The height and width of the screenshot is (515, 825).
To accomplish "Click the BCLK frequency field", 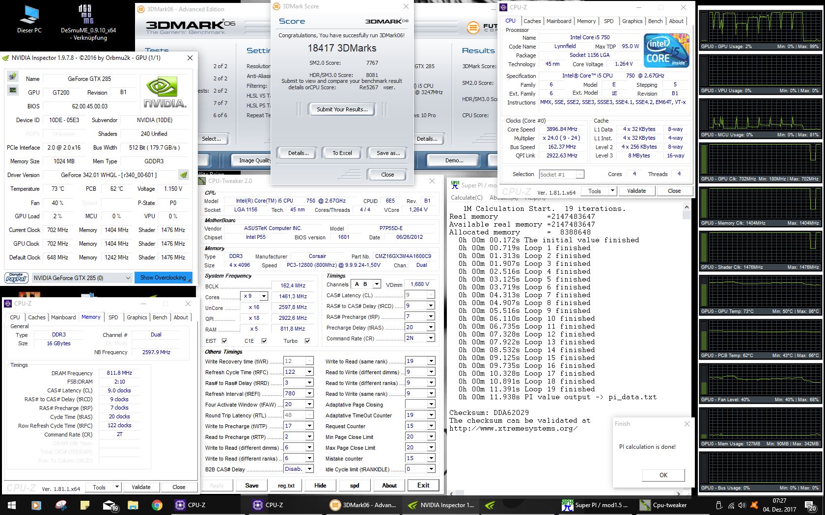I will 292,285.
